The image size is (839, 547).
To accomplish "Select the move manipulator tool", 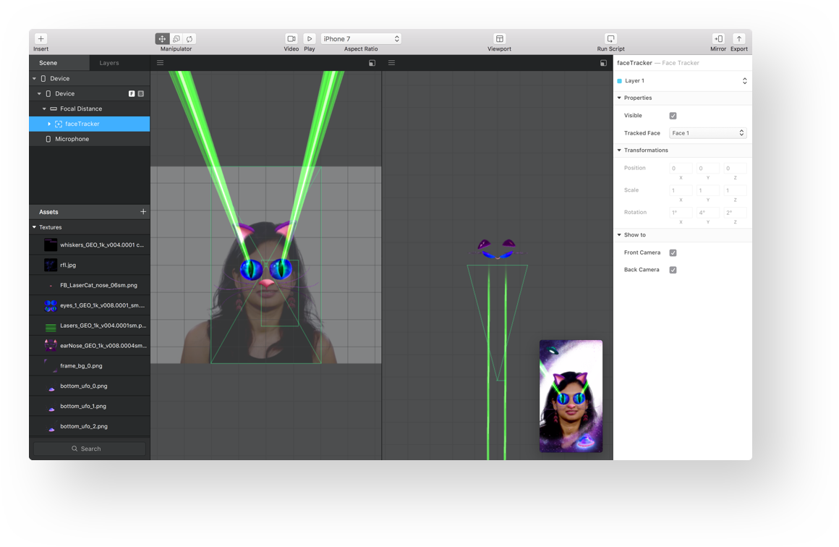I will 162,39.
